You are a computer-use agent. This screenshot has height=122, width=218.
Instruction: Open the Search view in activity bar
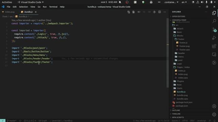214,21
